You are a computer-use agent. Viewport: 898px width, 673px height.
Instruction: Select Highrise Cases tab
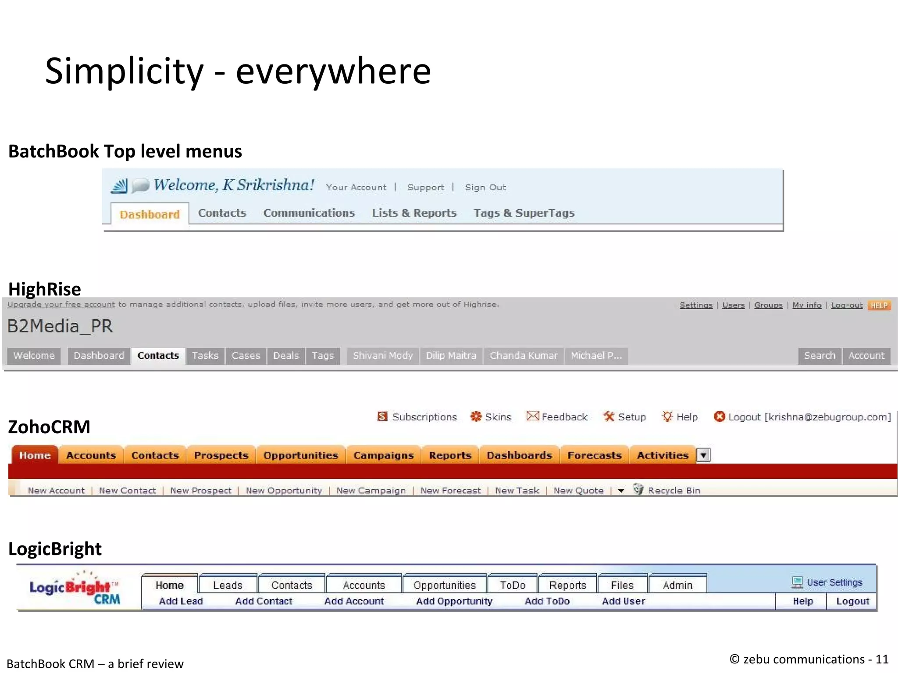(x=246, y=356)
